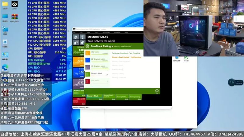Click 'Database Operations - Test Complete' text
244x137 pixels.
(x=126, y=53)
